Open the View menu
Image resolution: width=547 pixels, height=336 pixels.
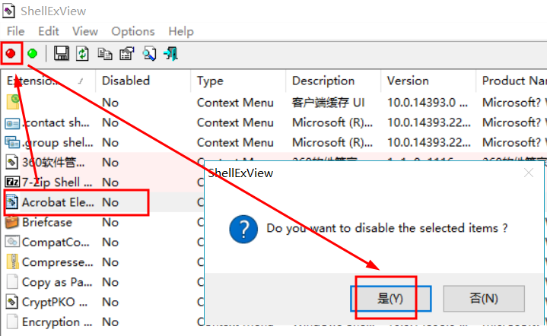(x=85, y=31)
